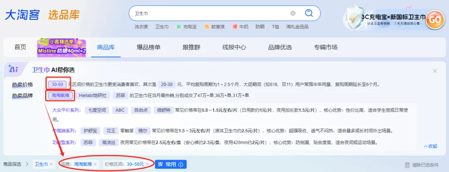The width and height of the screenshot is (449, 172).
Task: Click the 选品库 title text
Action: (x=64, y=15)
